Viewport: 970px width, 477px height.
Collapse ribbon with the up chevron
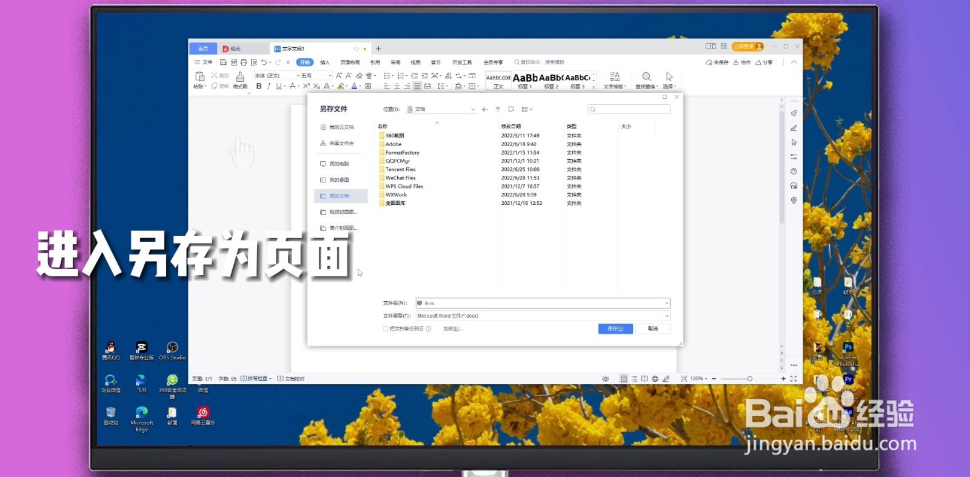(x=794, y=62)
